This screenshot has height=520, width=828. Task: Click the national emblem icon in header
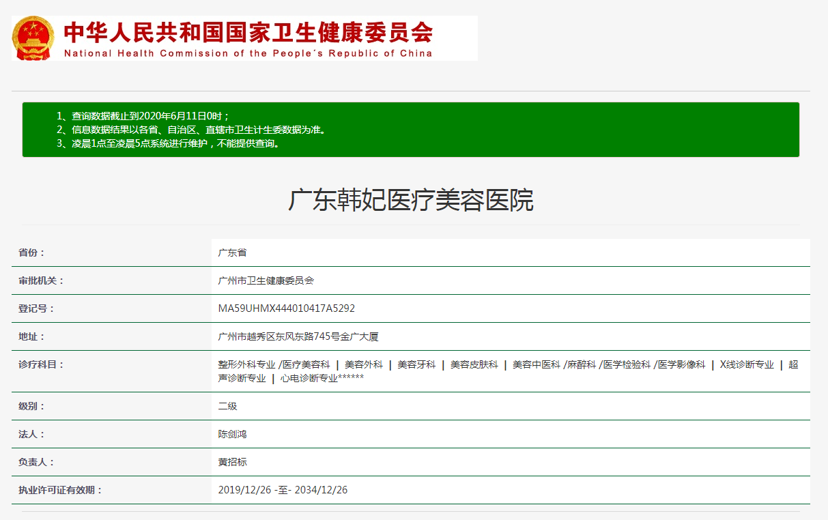tap(33, 38)
